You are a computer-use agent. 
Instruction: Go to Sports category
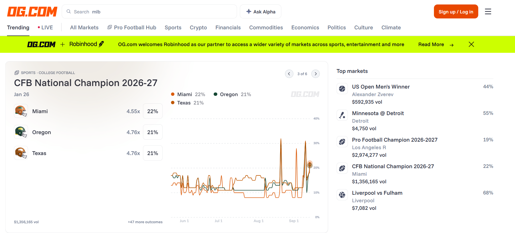[x=173, y=27]
